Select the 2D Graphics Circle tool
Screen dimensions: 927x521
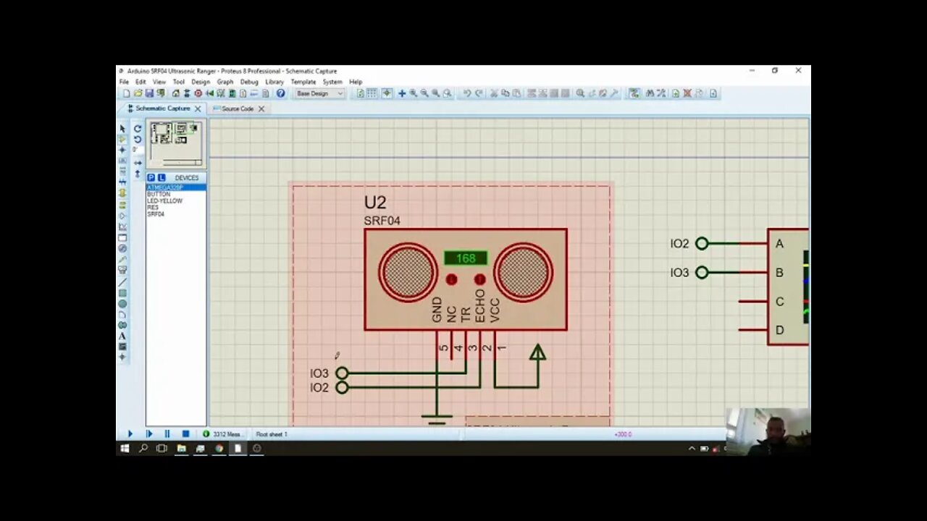122,304
